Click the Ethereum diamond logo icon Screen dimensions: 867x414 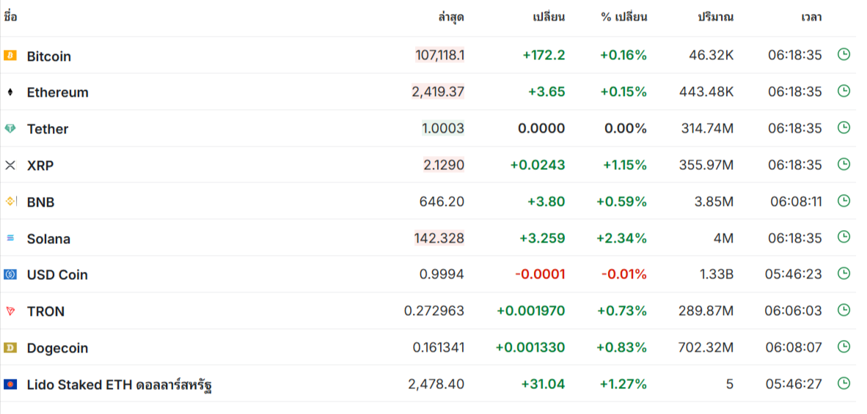(10, 92)
